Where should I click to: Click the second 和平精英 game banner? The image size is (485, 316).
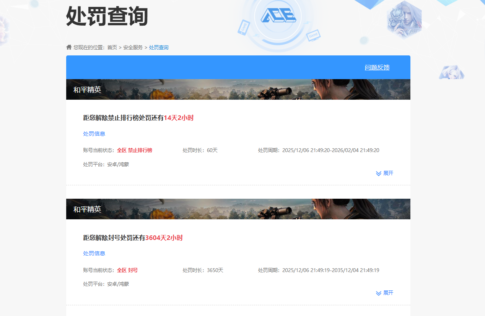tap(238, 209)
